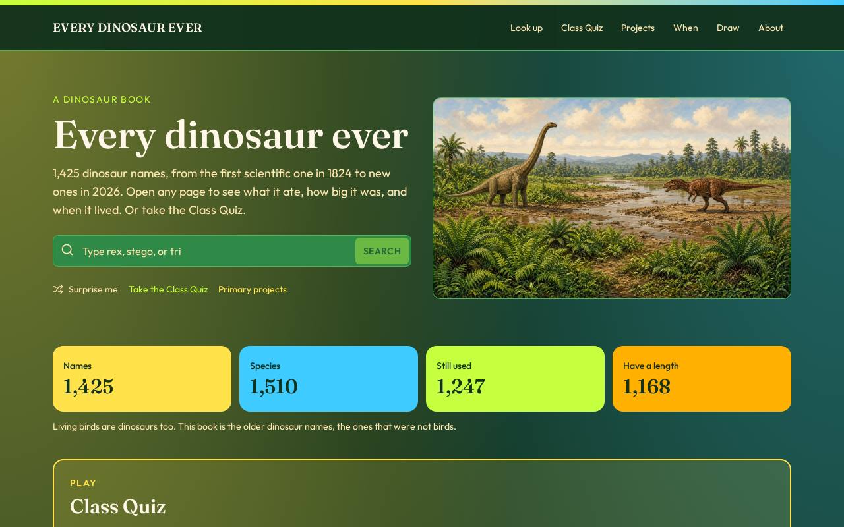
Task: Open the Look up nav item
Action: pyautogui.click(x=526, y=28)
